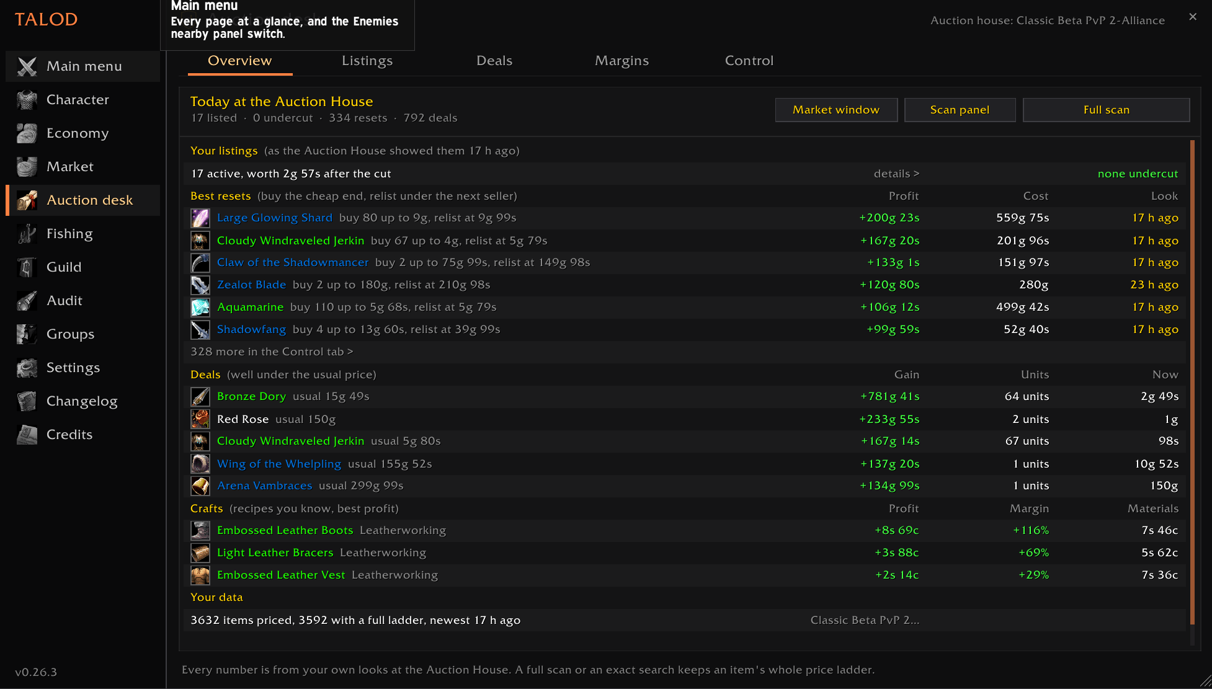Click the Character armor icon
The width and height of the screenshot is (1212, 689).
27,100
